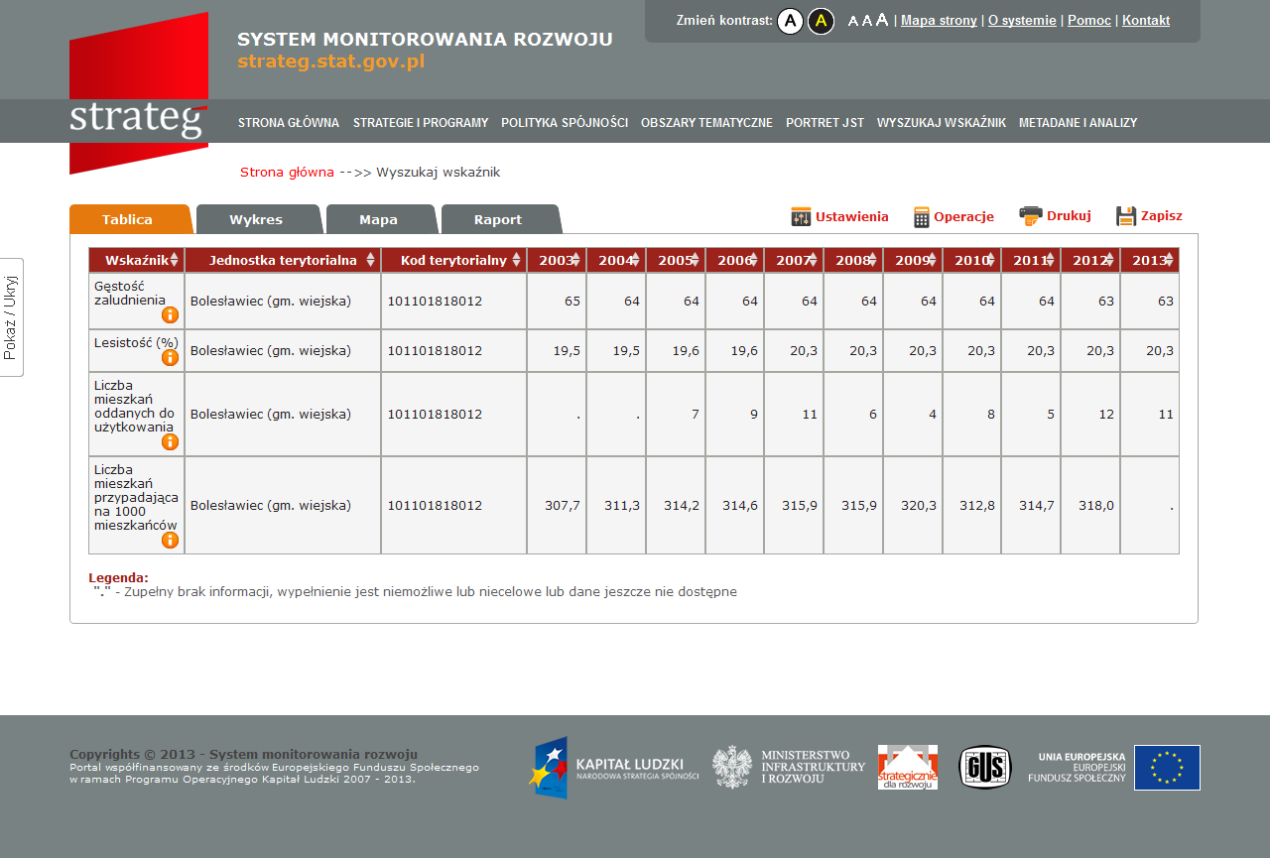This screenshot has width=1270, height=858.
Task: Go to Strona główna menu
Action: tap(289, 123)
